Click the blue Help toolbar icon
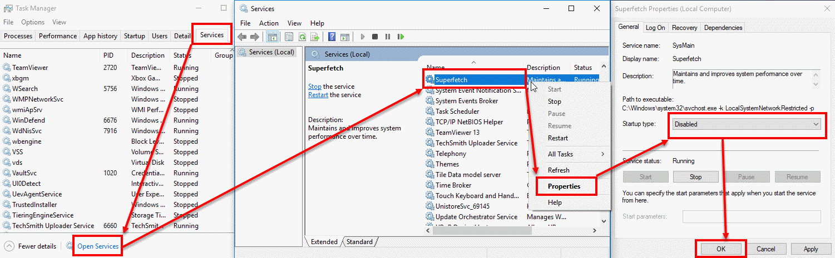The width and height of the screenshot is (835, 258). tap(332, 37)
